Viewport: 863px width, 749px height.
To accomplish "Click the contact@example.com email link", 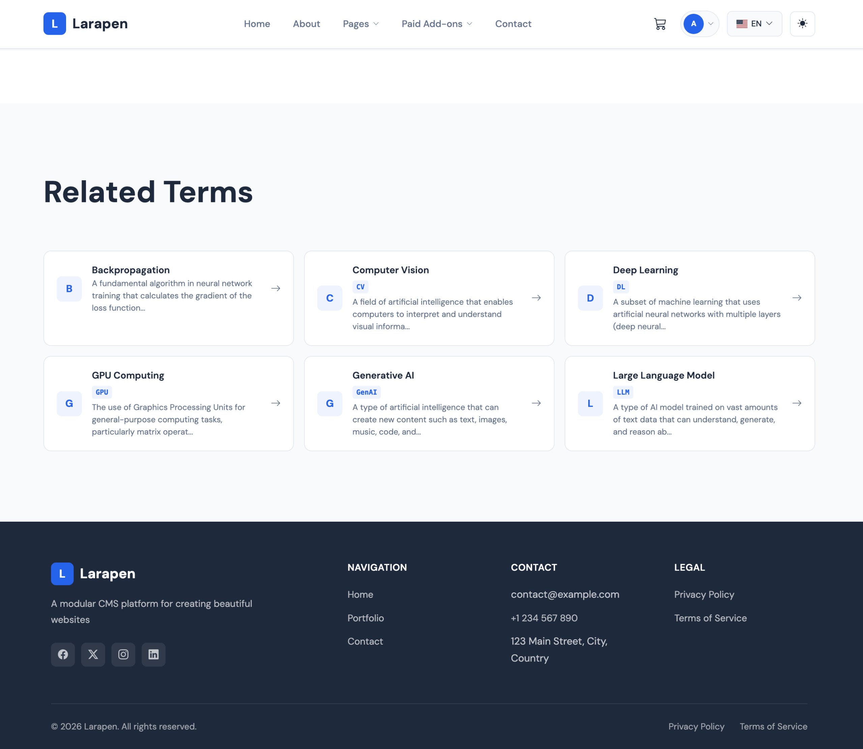I will [565, 594].
